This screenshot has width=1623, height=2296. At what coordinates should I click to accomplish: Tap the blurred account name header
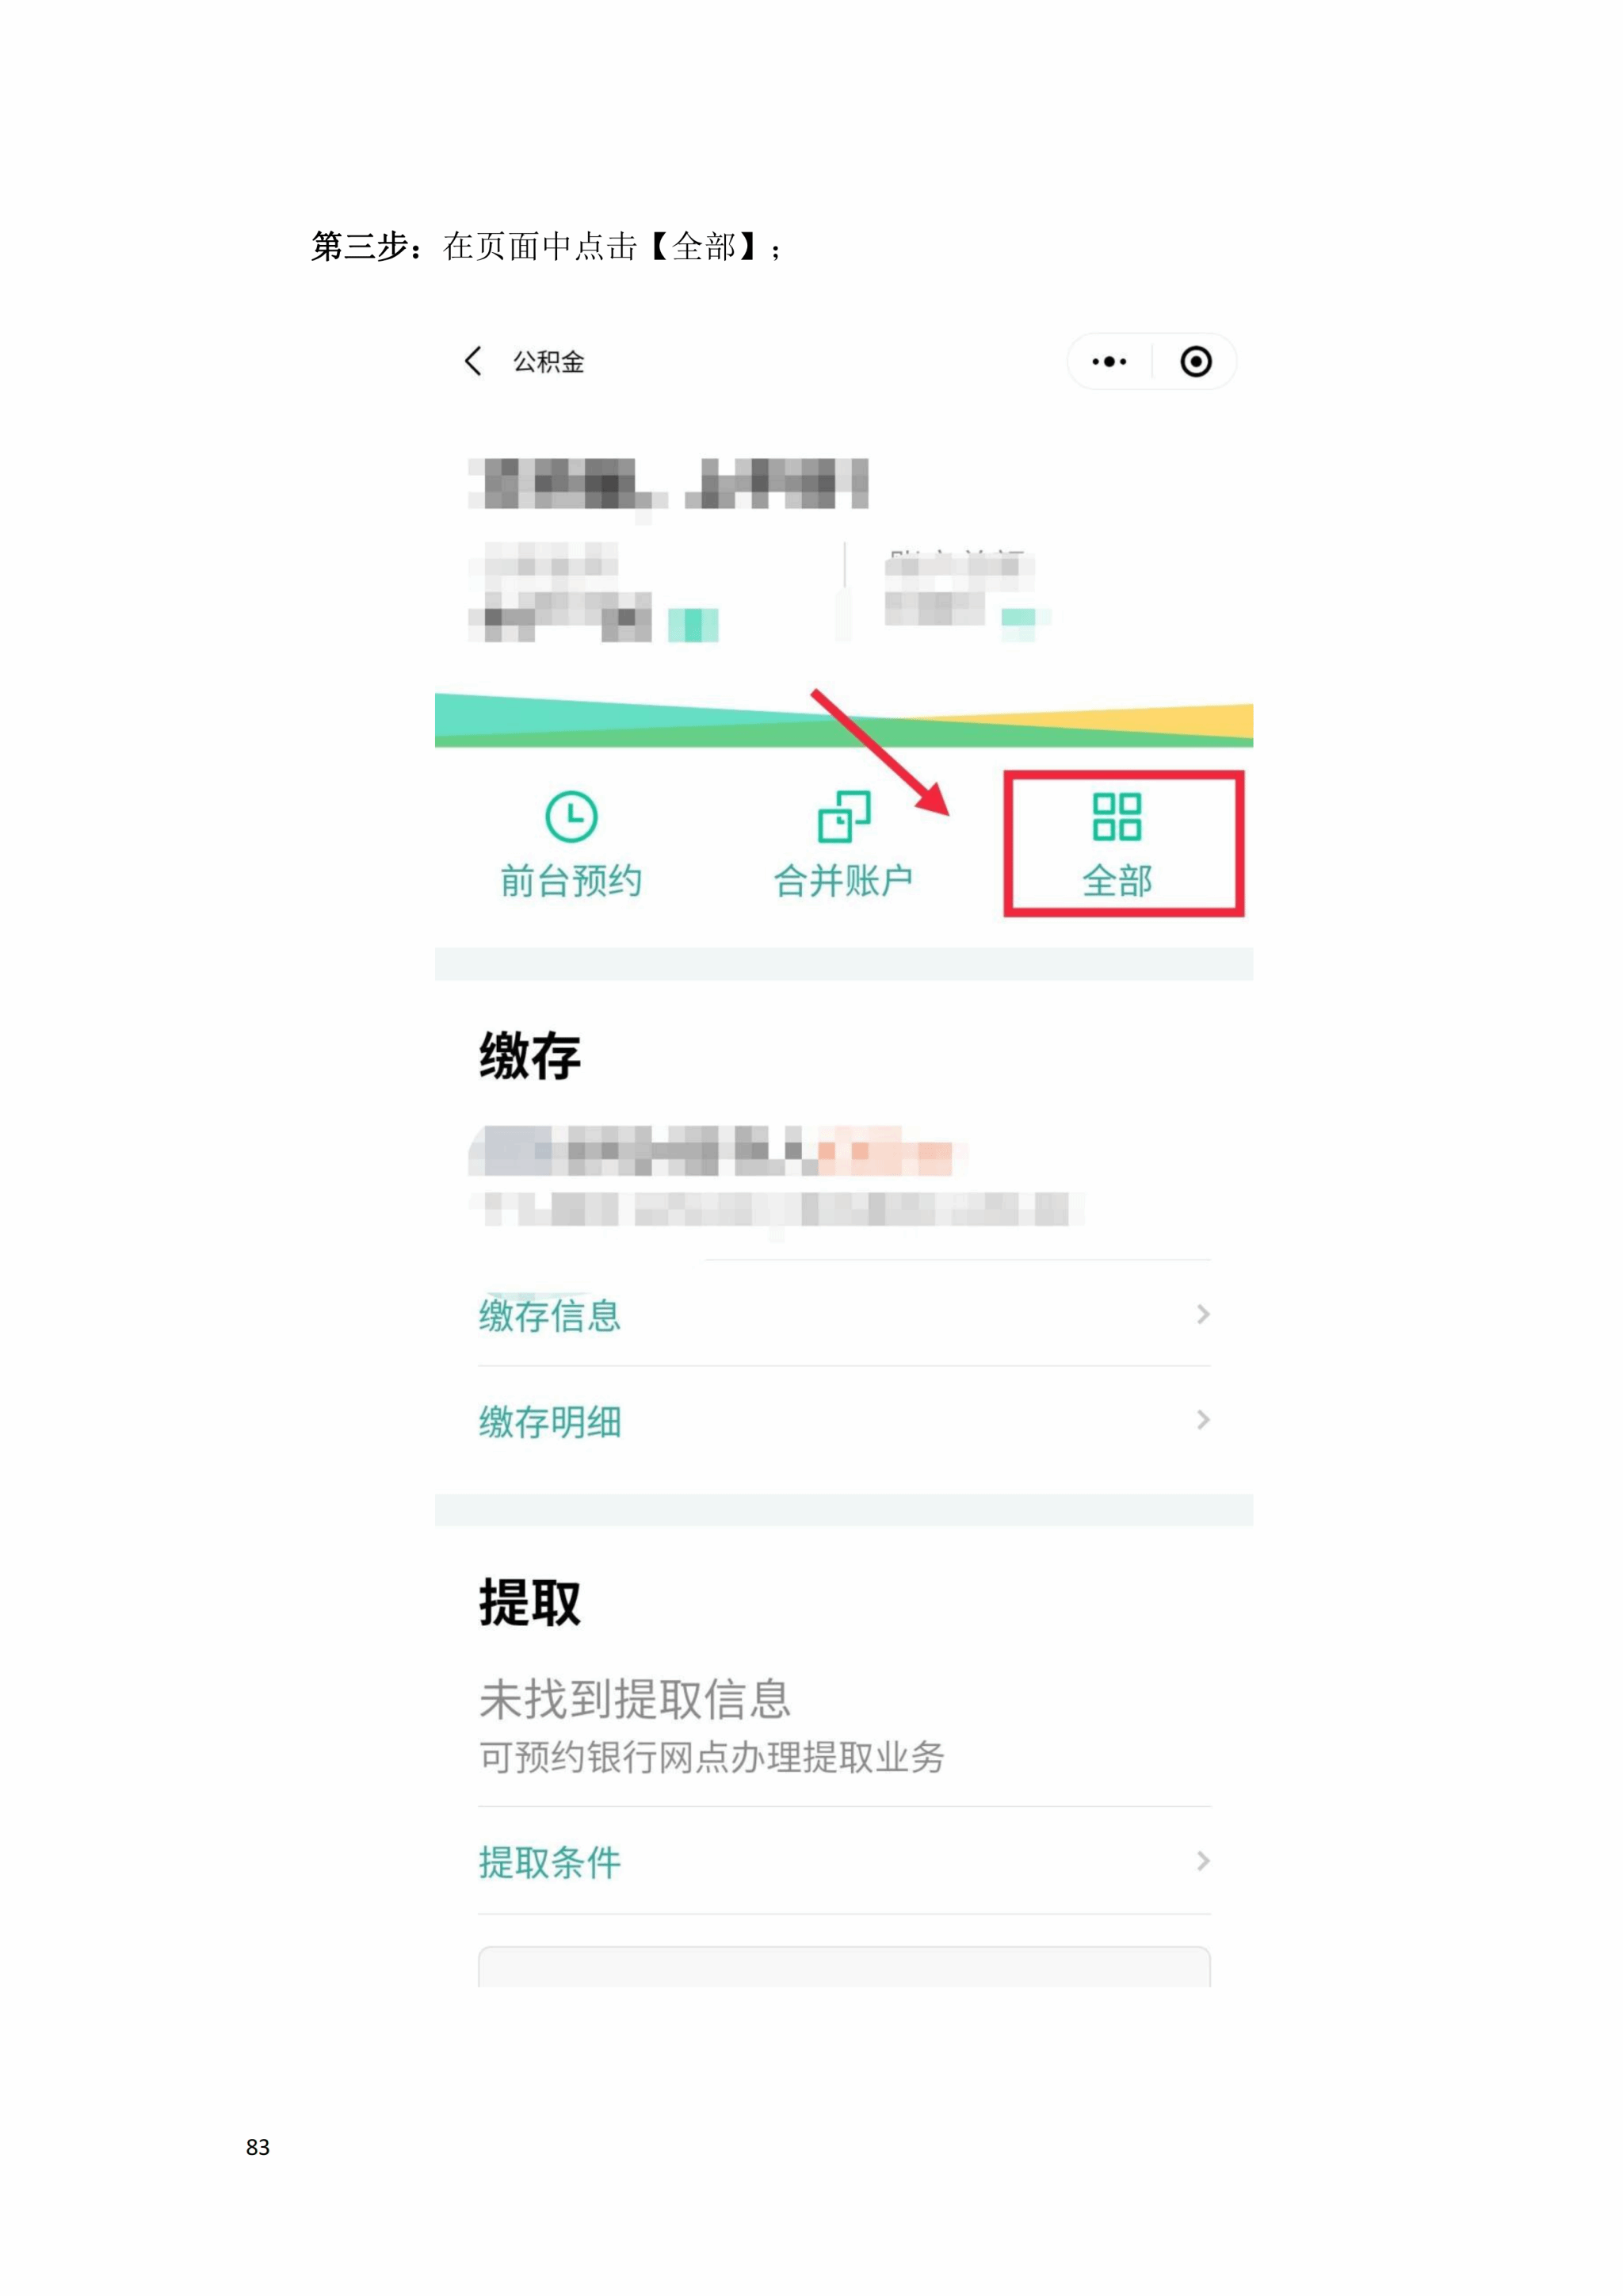click(667, 485)
